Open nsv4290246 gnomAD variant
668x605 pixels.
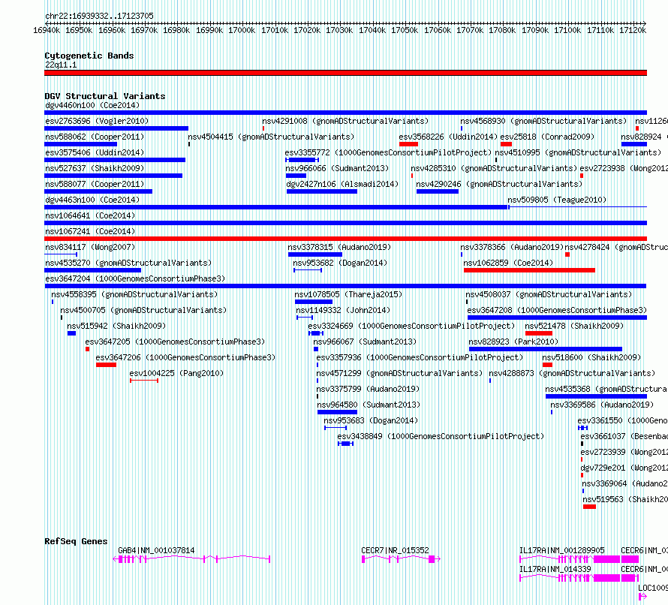coord(499,184)
